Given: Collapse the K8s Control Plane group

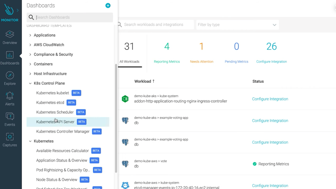Looking at the screenshot, I should 30,83.
